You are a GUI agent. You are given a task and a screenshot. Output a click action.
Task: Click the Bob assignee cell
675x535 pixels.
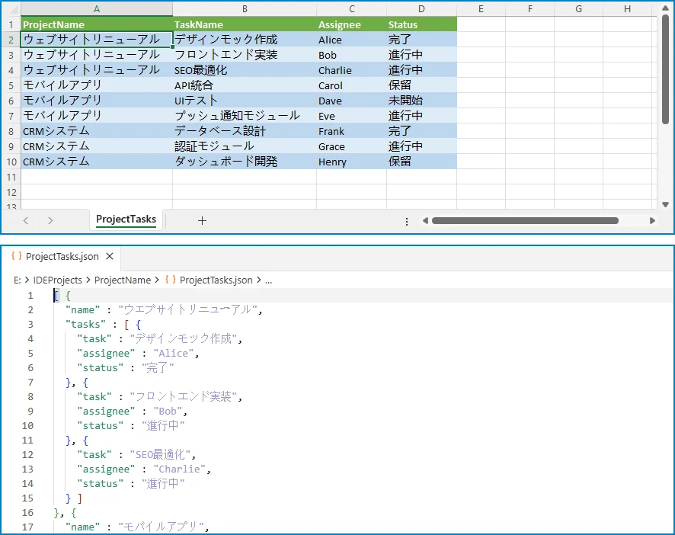pyautogui.click(x=352, y=55)
